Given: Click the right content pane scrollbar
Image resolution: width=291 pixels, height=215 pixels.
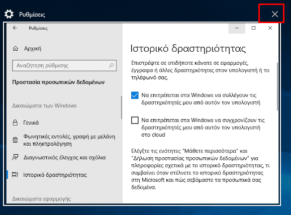Looking at the screenshot, I should click(x=277, y=86).
